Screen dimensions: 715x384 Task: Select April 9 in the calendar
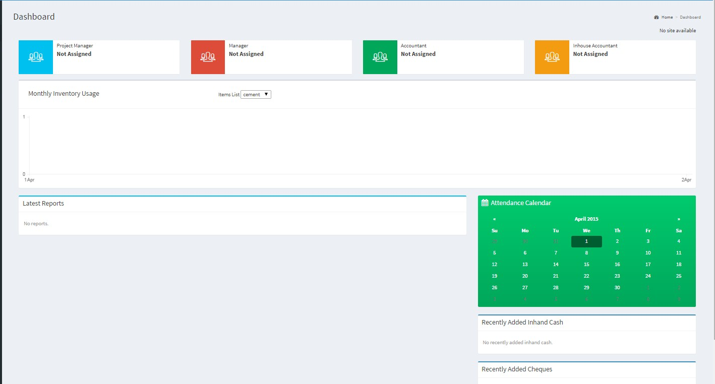(x=617, y=253)
